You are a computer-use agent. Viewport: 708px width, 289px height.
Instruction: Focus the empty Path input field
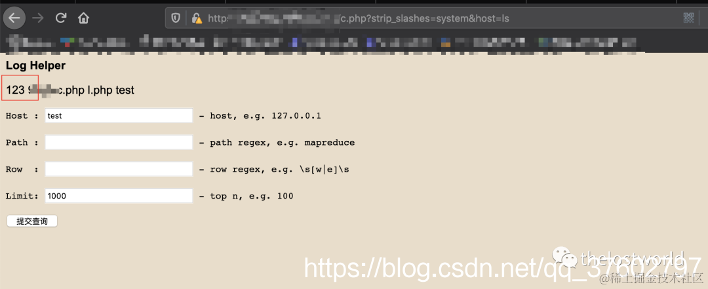coord(119,142)
